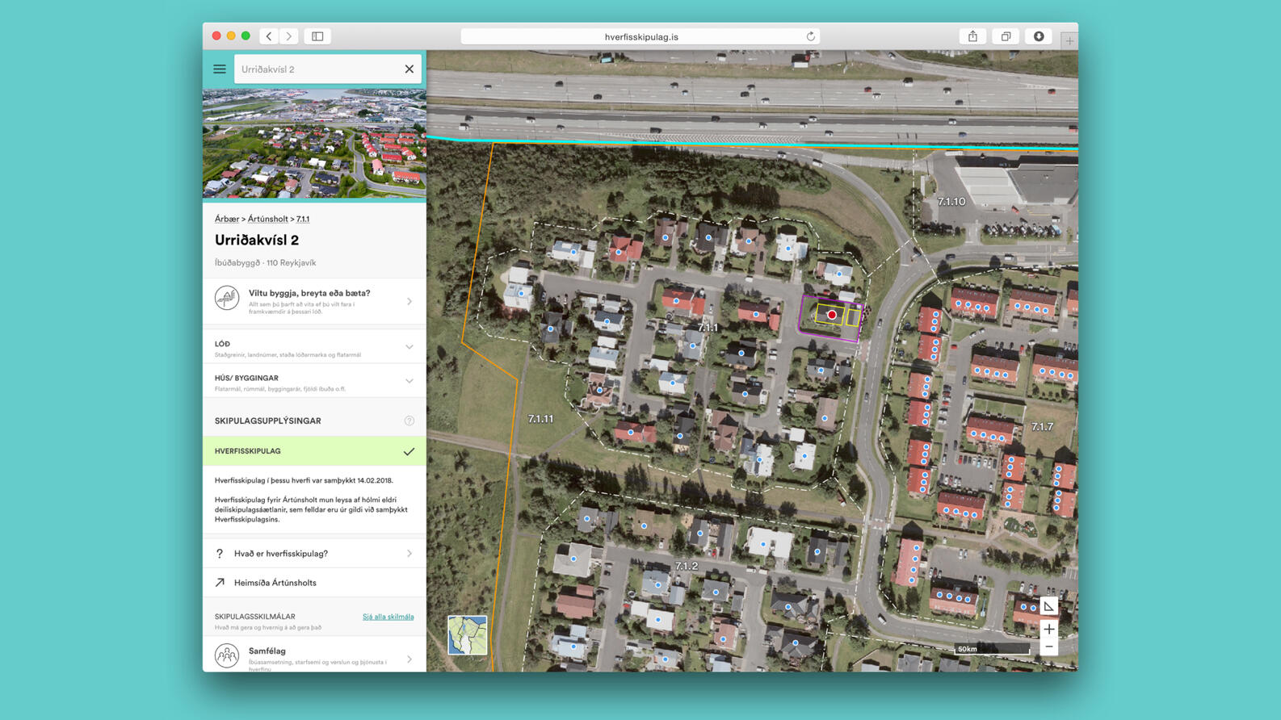Open the hamburger menu in sidebar
This screenshot has height=720, width=1281.
[x=219, y=69]
